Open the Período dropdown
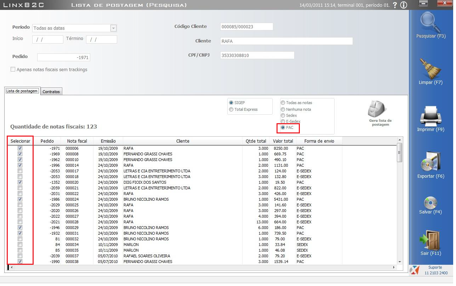This screenshot has height=286, width=456. click(x=113, y=28)
